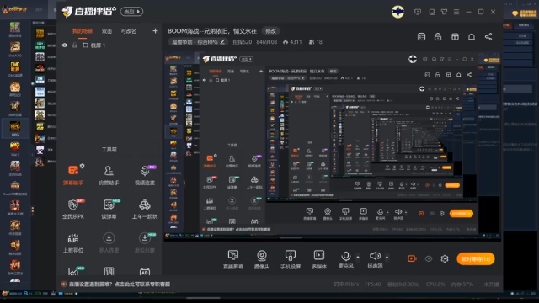Switch to the 可改名 scene tab

129,31
